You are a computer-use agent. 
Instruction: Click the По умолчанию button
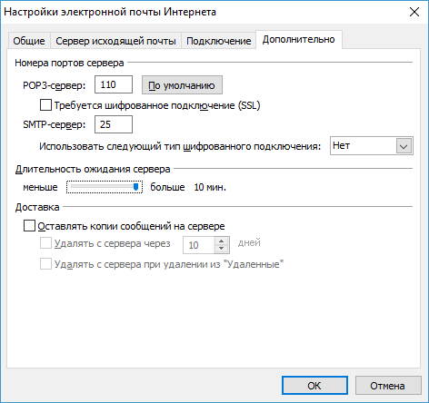click(x=182, y=85)
